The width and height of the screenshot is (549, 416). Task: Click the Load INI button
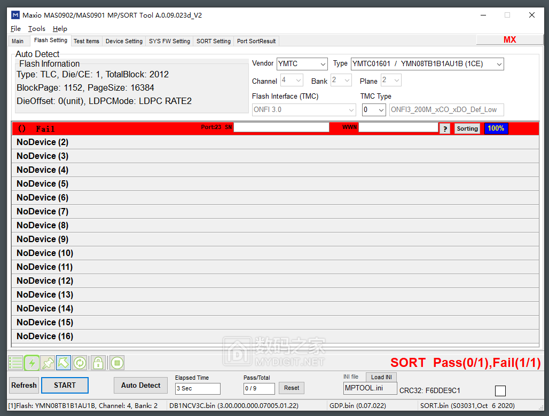click(x=381, y=377)
